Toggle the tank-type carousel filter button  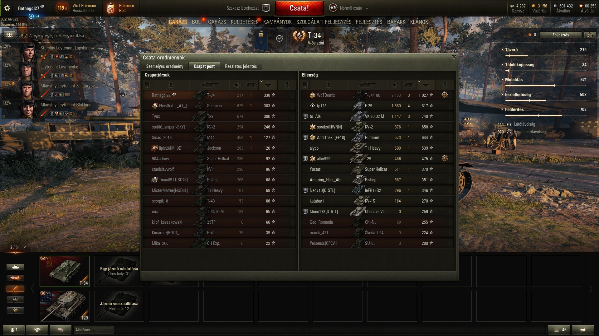click(15, 267)
